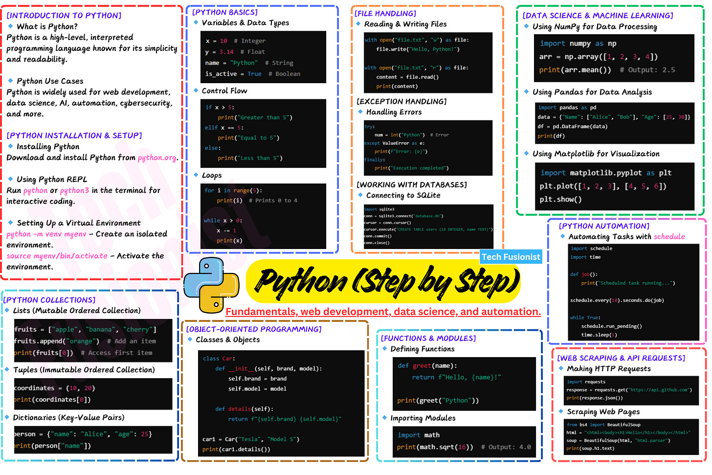Click the red underlined Fundamentals subtitle

[x=383, y=312]
